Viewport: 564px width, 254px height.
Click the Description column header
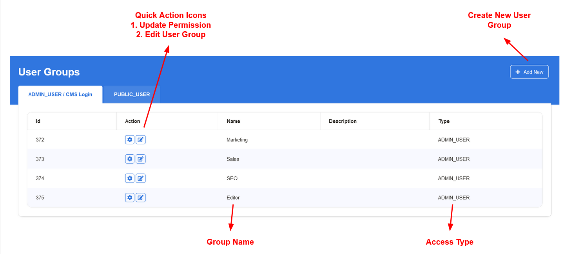(x=343, y=121)
